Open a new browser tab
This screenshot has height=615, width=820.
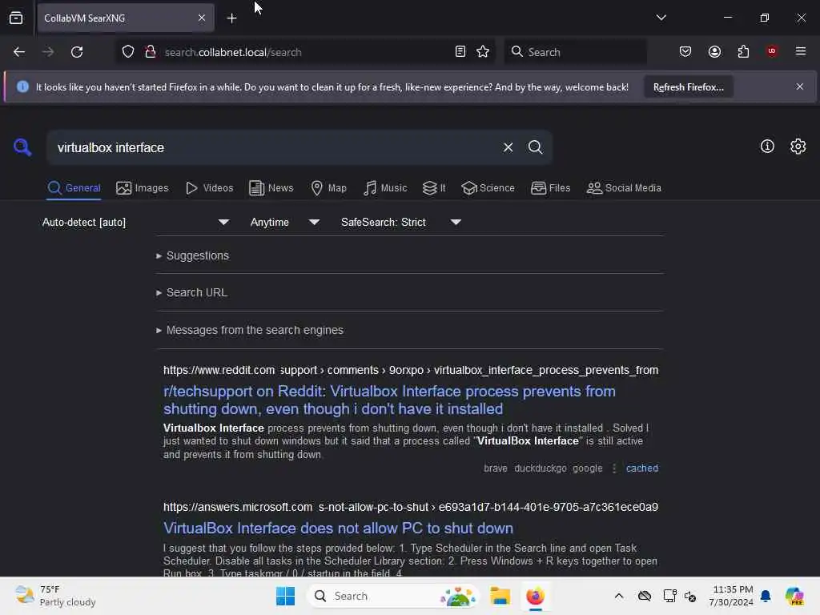(x=231, y=18)
